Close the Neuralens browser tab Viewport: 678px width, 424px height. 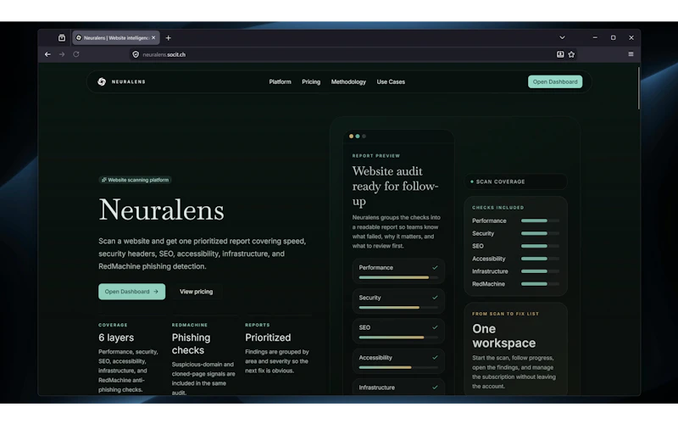[x=153, y=37]
